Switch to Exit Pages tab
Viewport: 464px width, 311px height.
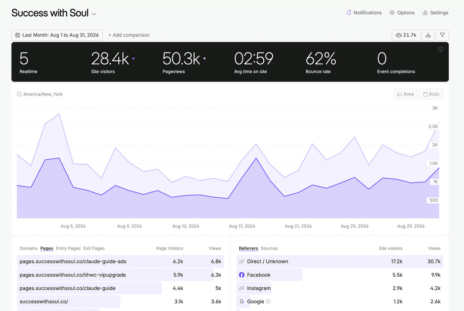point(94,249)
